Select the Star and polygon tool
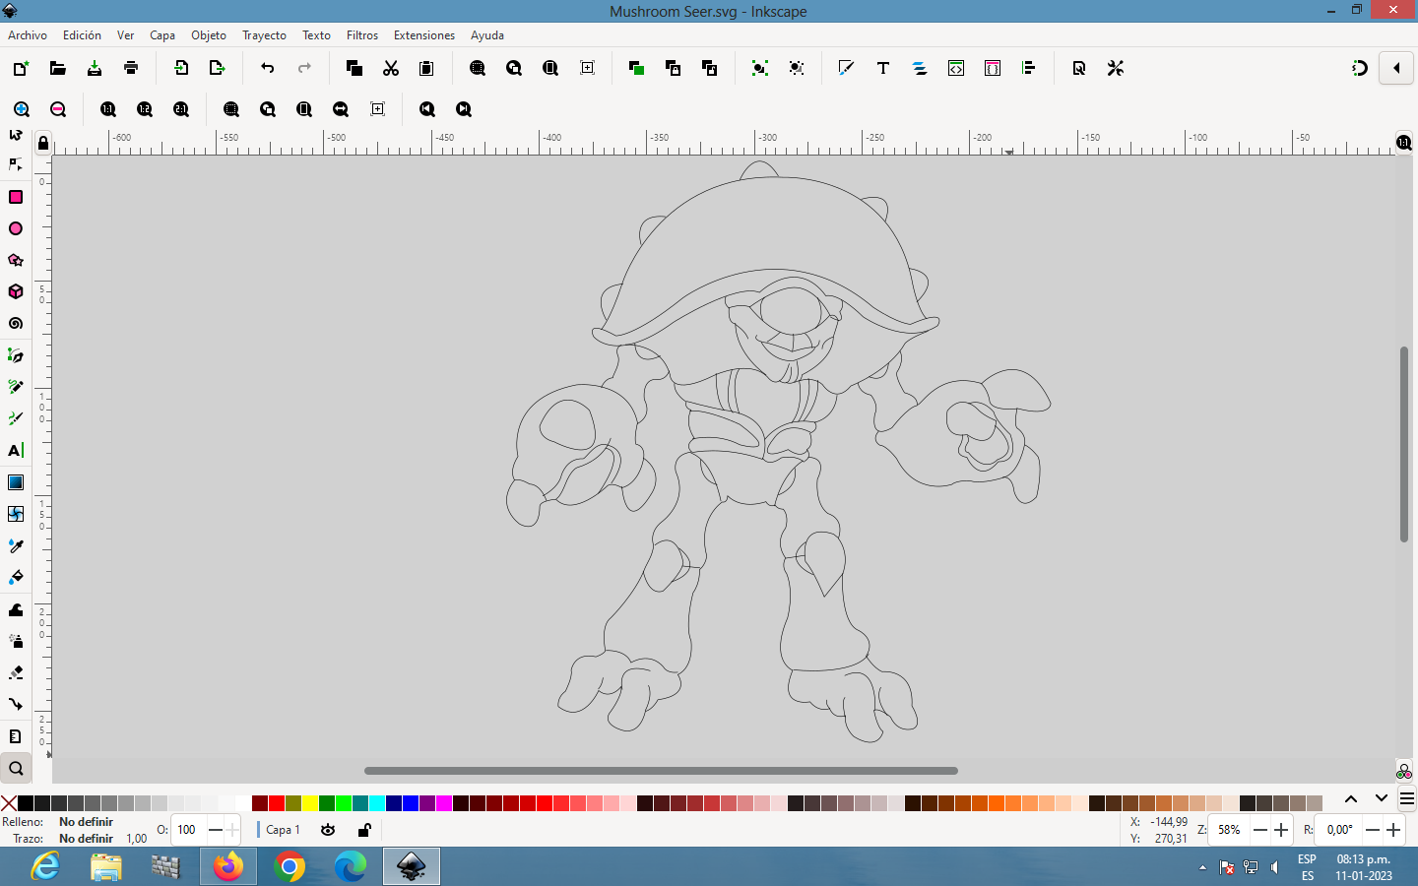Viewport: 1418px width, 886px height. tap(16, 260)
